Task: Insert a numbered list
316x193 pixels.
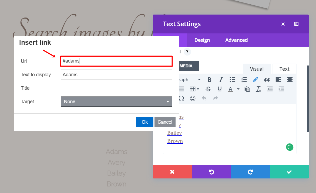Action: [x=244, y=80]
